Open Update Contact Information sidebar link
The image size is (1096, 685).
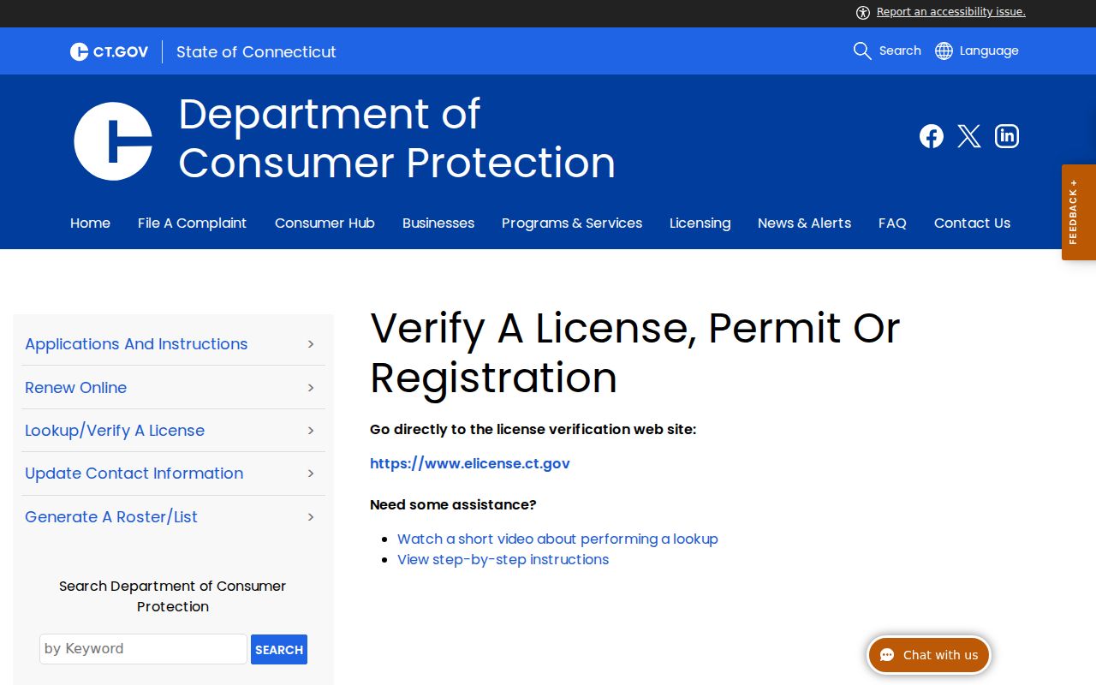point(134,474)
